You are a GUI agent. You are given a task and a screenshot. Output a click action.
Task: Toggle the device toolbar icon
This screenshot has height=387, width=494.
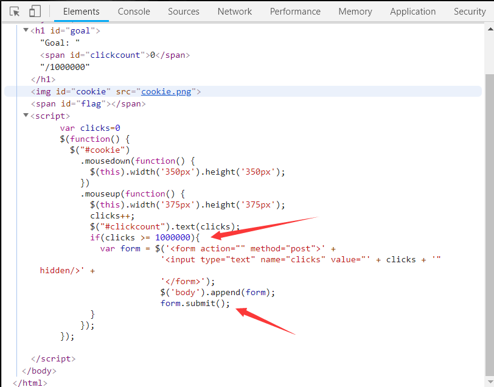click(35, 12)
